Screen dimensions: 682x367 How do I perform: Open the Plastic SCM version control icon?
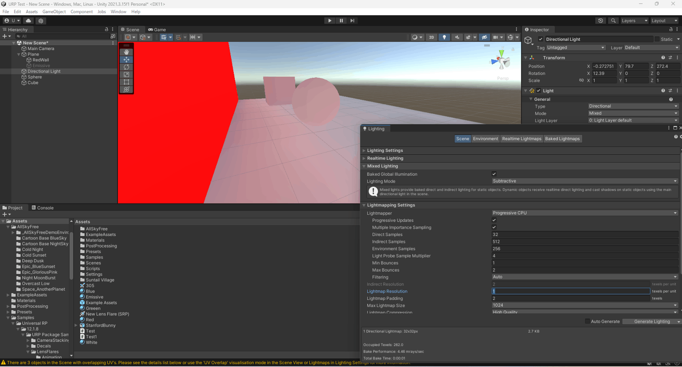click(x=41, y=20)
